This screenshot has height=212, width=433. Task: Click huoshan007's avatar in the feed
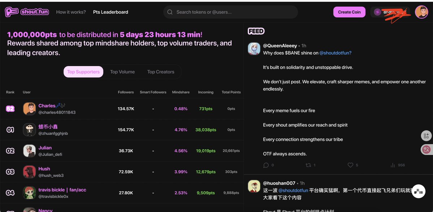254,186
